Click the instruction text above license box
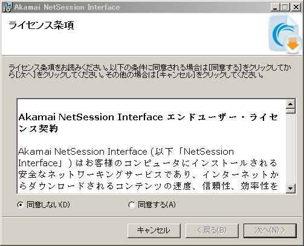 (149, 71)
